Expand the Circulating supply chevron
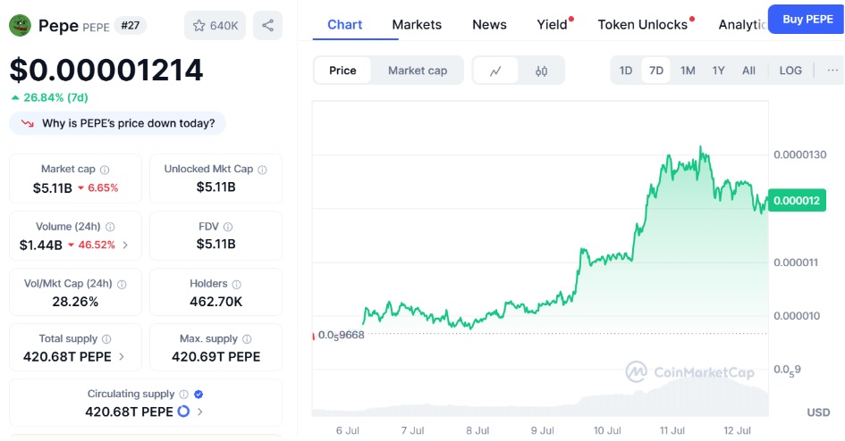The width and height of the screenshot is (845, 441). [x=200, y=412]
